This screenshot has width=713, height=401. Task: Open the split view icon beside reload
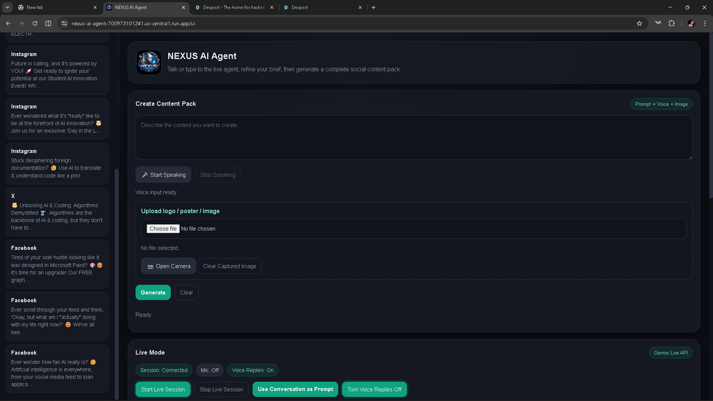(x=48, y=23)
